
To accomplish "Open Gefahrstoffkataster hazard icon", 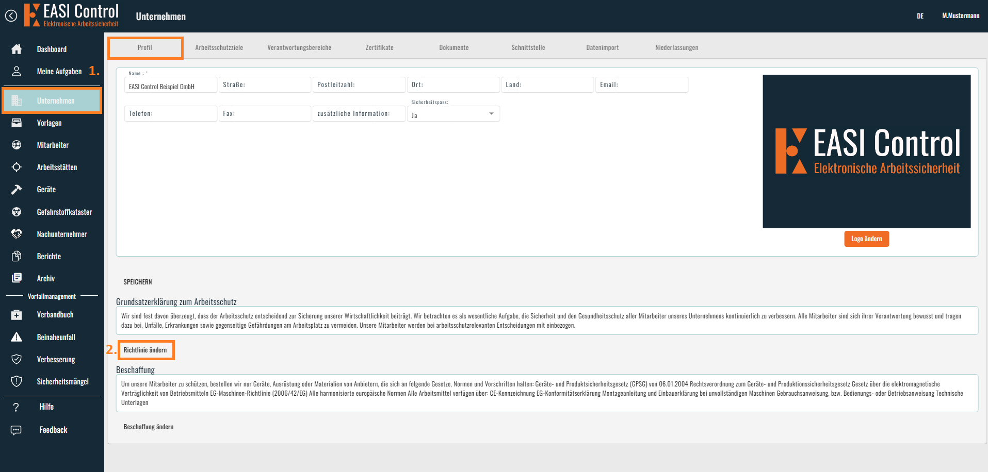I will [17, 212].
